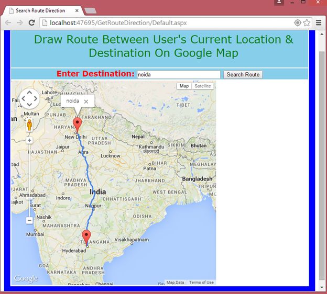Click the Kathmandu label on the map

click(151, 147)
